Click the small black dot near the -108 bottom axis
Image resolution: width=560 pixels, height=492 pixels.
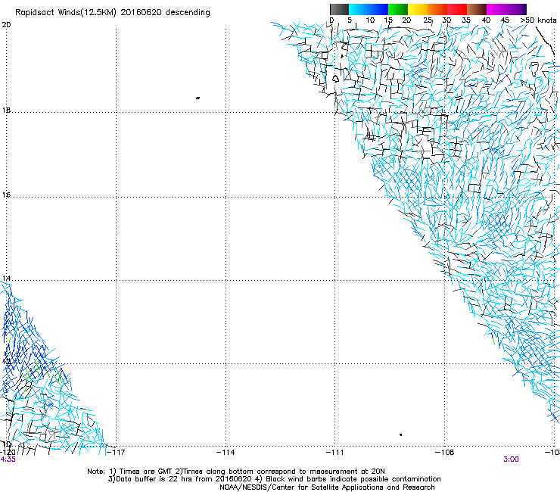[401, 434]
